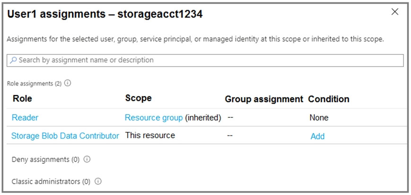Image resolution: width=411 pixels, height=195 pixels.
Task: Show info for Role assignments
Action: (68, 83)
